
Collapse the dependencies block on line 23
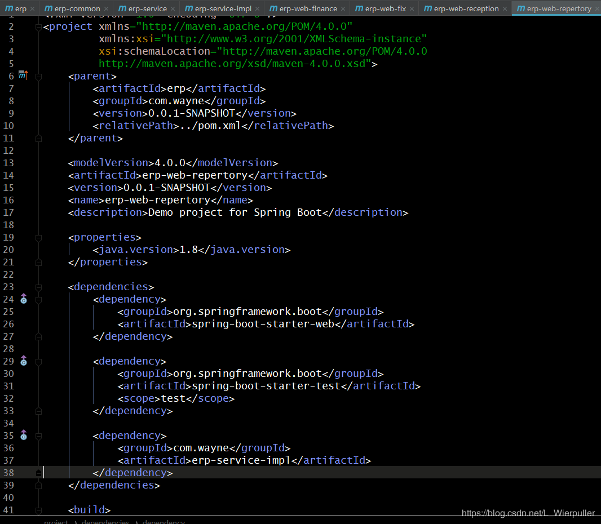(38, 287)
